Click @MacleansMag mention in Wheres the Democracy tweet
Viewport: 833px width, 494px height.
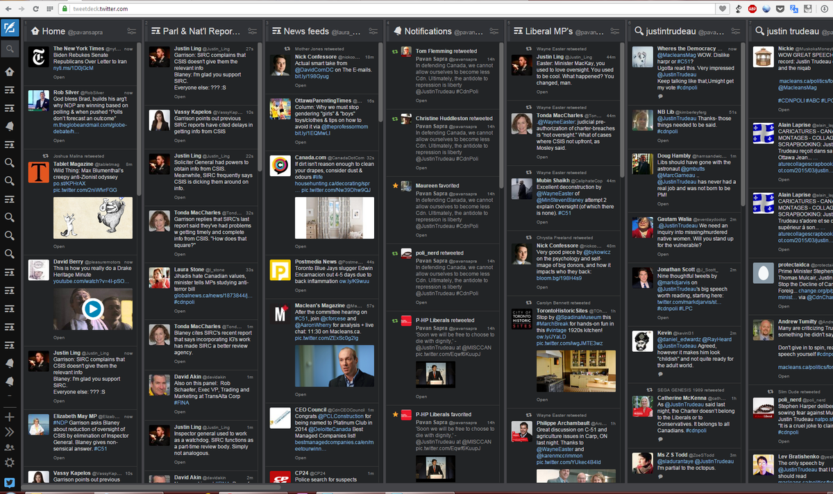tap(677, 55)
